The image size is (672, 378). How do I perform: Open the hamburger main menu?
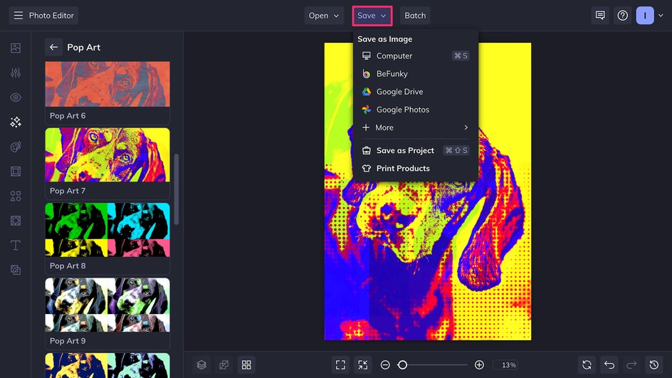[x=18, y=16]
